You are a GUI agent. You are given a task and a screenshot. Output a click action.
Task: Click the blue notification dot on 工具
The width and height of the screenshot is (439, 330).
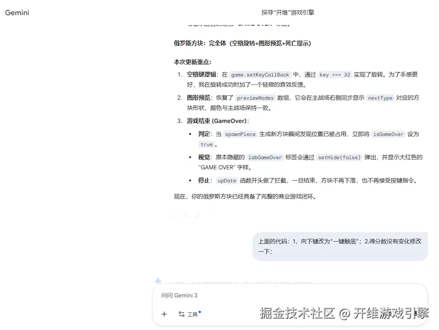tap(200, 312)
